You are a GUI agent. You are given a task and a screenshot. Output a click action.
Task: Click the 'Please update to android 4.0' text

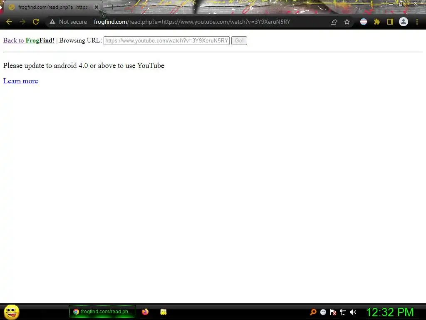pos(84,65)
